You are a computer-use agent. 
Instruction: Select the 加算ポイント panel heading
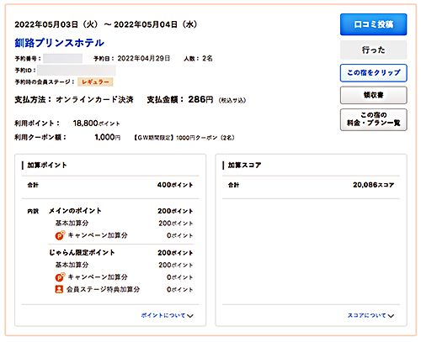pos(47,166)
